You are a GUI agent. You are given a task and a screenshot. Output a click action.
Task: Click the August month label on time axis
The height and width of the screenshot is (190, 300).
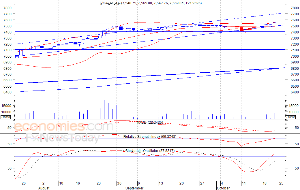44,188
